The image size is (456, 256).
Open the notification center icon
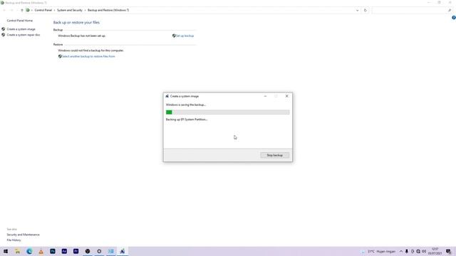448,251
